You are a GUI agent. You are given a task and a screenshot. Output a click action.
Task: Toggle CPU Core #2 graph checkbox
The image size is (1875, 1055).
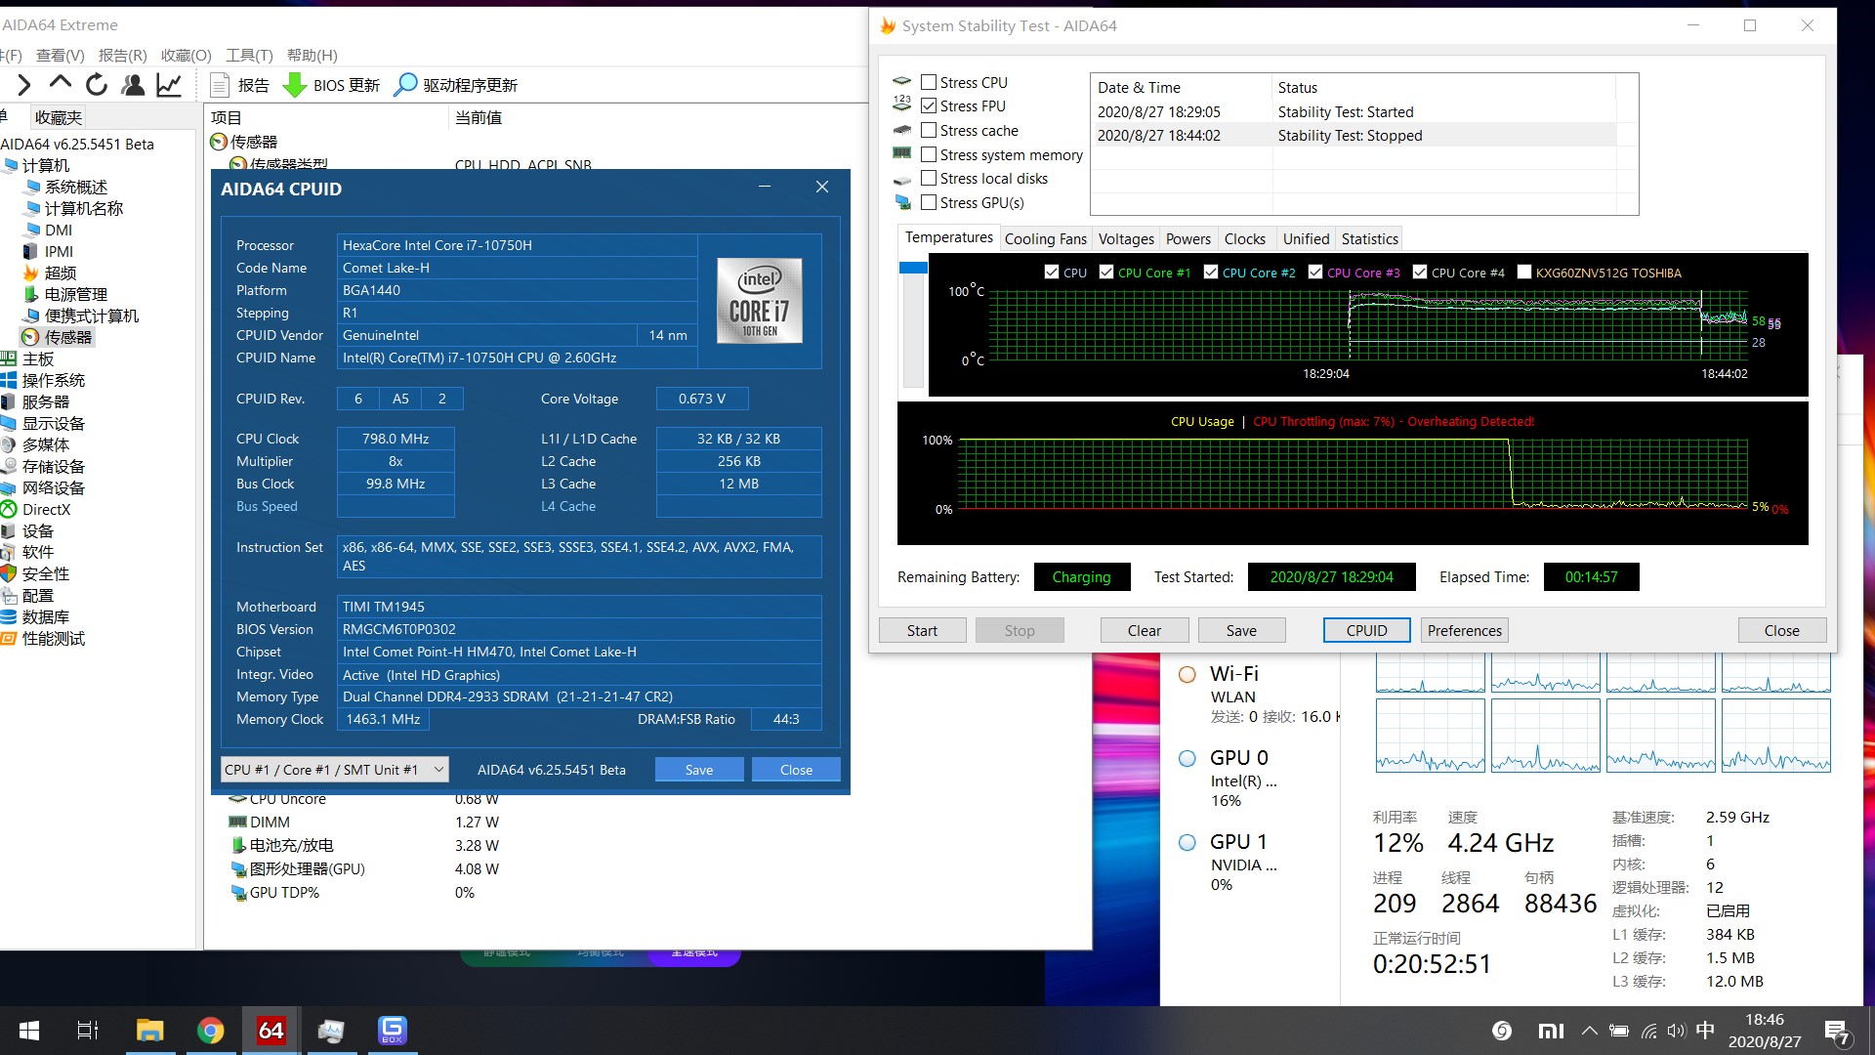click(x=1211, y=273)
